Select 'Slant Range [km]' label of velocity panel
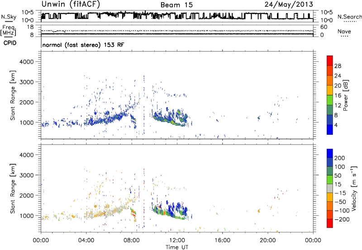This screenshot has height=250, width=362. pos(13,189)
